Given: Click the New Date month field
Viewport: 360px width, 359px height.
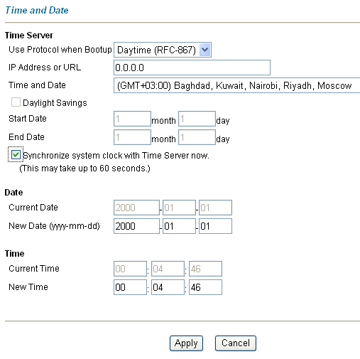Looking at the screenshot, I should [179, 226].
